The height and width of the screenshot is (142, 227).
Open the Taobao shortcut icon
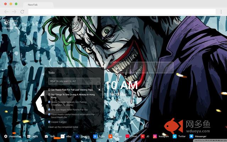pos(110,136)
